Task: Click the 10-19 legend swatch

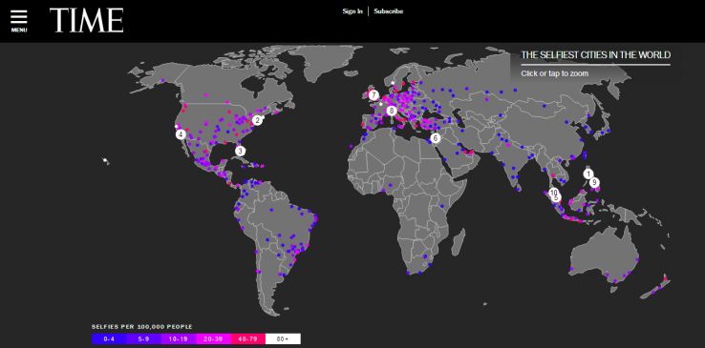Action: (x=179, y=339)
